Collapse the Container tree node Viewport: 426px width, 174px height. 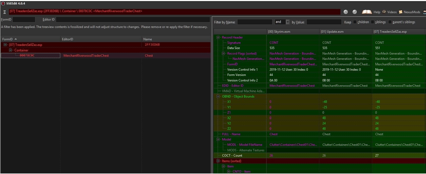[10, 50]
